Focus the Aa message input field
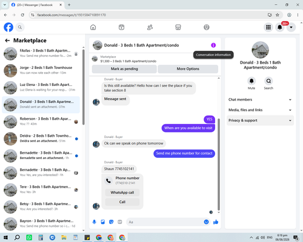 (165, 222)
